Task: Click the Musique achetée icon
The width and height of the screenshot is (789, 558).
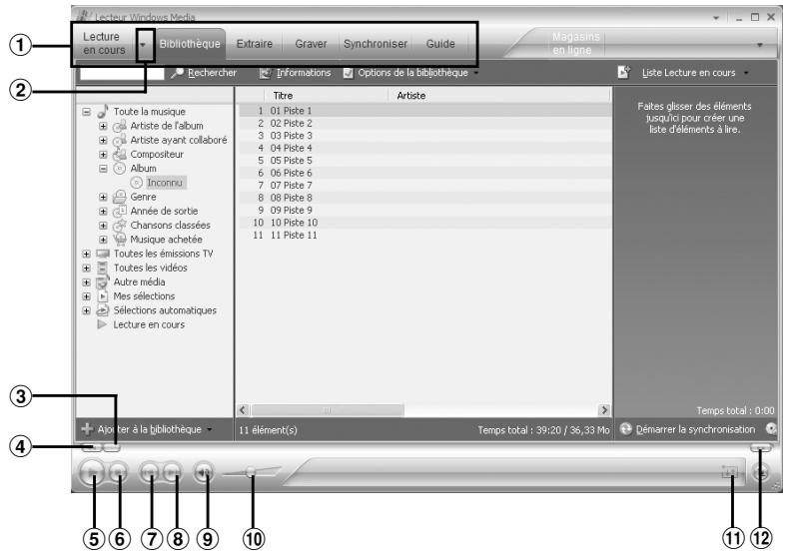Action: click(x=119, y=240)
